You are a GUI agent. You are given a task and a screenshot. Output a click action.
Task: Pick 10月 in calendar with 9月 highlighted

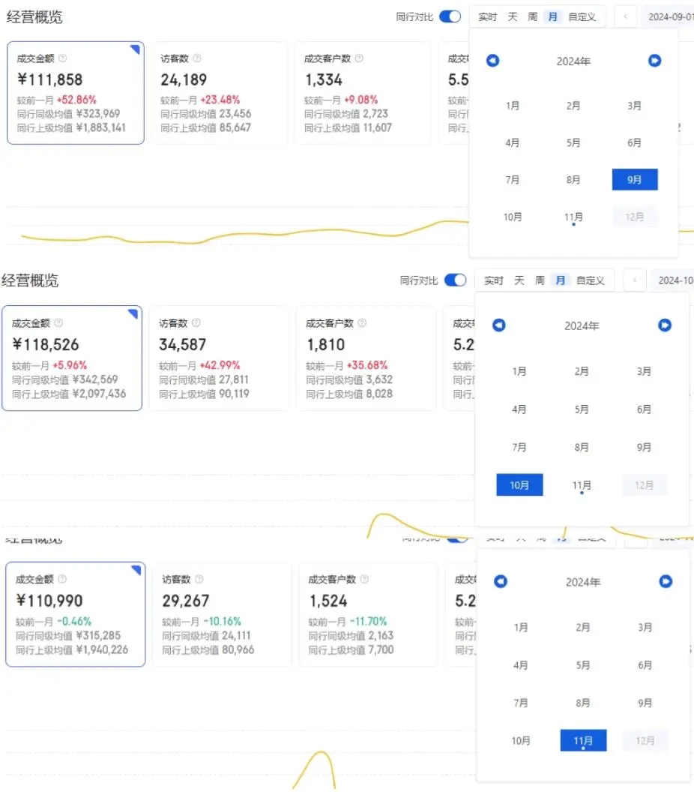pyautogui.click(x=512, y=217)
